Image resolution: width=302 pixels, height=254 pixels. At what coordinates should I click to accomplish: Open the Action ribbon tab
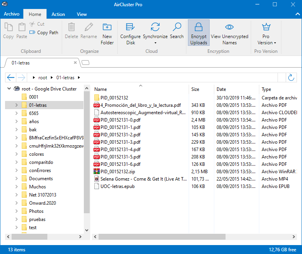coord(58,14)
